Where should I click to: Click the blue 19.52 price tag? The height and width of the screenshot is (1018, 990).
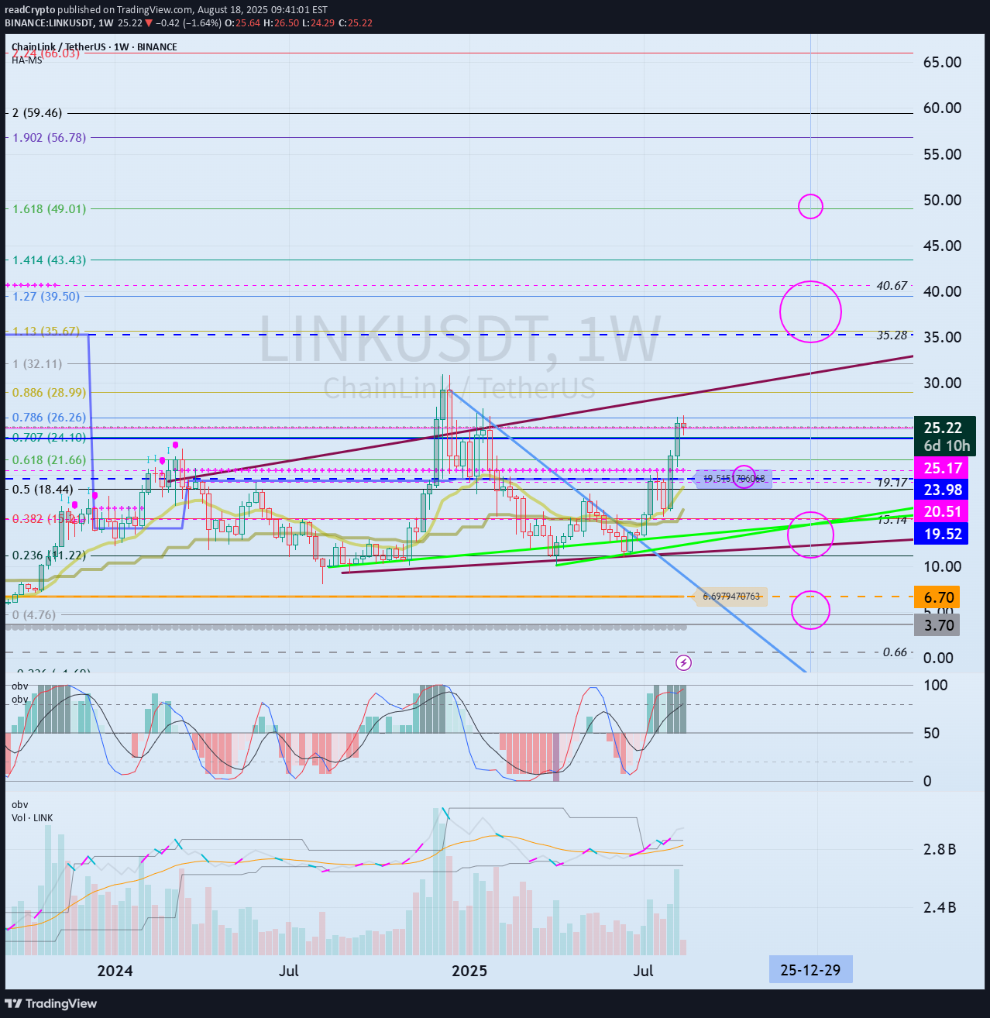(941, 534)
